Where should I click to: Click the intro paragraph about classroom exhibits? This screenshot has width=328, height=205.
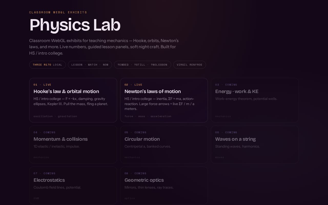coord(104,47)
